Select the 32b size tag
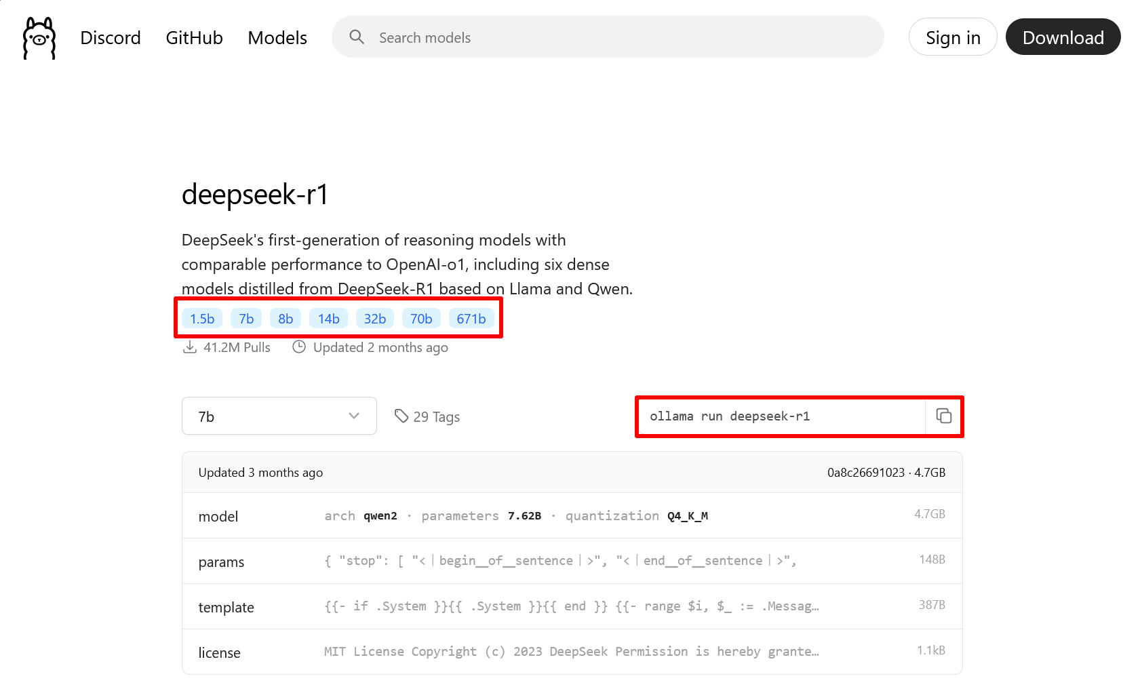The width and height of the screenshot is (1140, 687). pos(375,318)
